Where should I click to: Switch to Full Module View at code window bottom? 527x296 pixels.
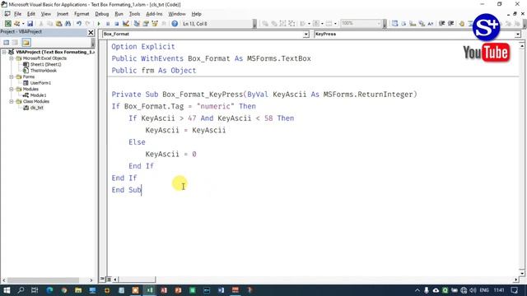click(x=109, y=280)
